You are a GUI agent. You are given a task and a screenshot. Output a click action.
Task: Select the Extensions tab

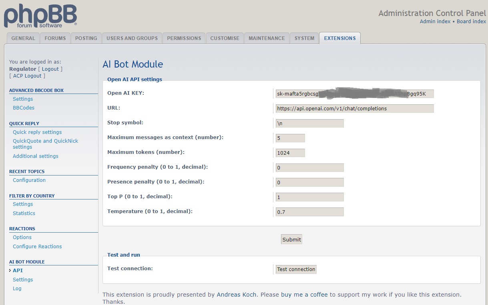(340, 38)
